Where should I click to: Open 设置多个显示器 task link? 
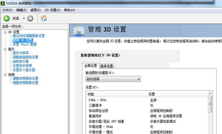point(24,70)
